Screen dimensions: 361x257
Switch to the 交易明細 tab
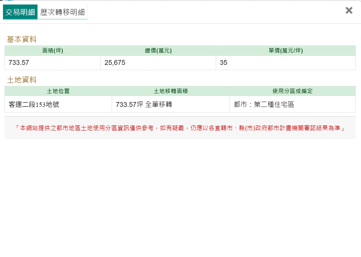point(20,12)
